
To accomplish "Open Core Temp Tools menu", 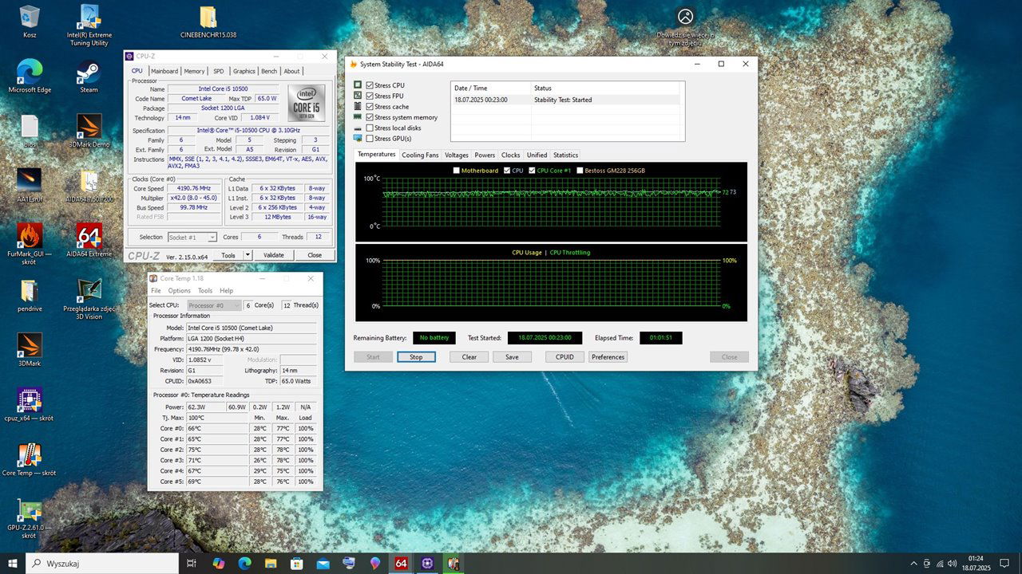I will pyautogui.click(x=205, y=291).
